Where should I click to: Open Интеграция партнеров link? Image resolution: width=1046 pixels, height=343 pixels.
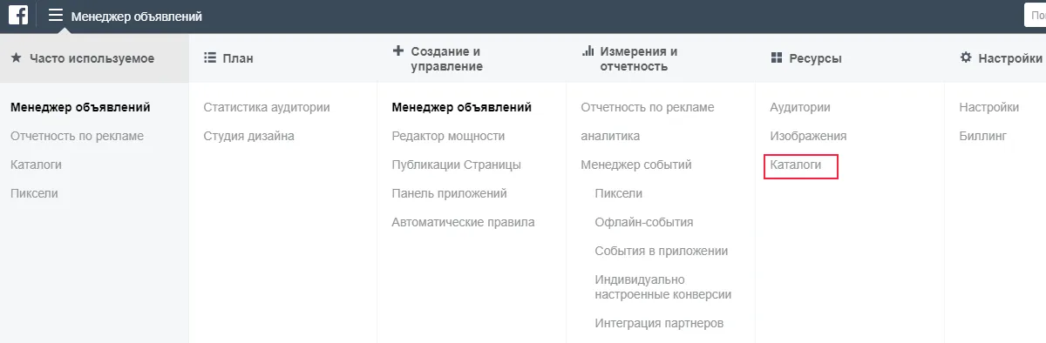point(659,324)
